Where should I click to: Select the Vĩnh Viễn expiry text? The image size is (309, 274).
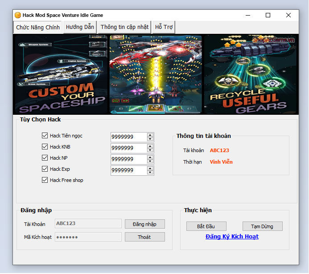(221, 162)
